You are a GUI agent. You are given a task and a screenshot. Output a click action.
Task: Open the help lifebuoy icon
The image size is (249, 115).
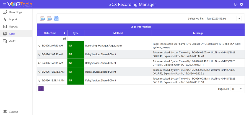point(242,4)
